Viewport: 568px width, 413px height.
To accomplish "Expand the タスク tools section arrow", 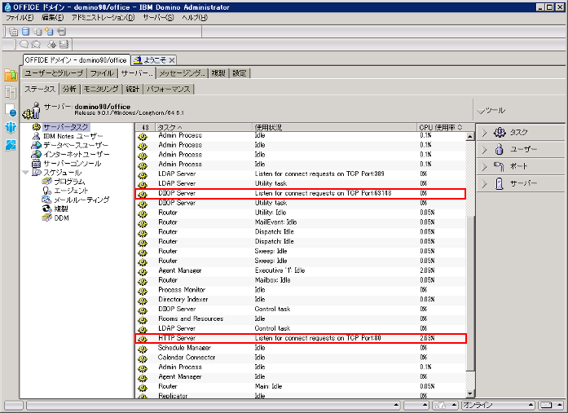I will coord(485,133).
